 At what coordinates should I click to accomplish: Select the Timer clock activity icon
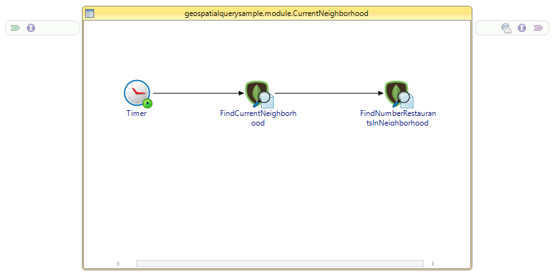[x=138, y=94]
